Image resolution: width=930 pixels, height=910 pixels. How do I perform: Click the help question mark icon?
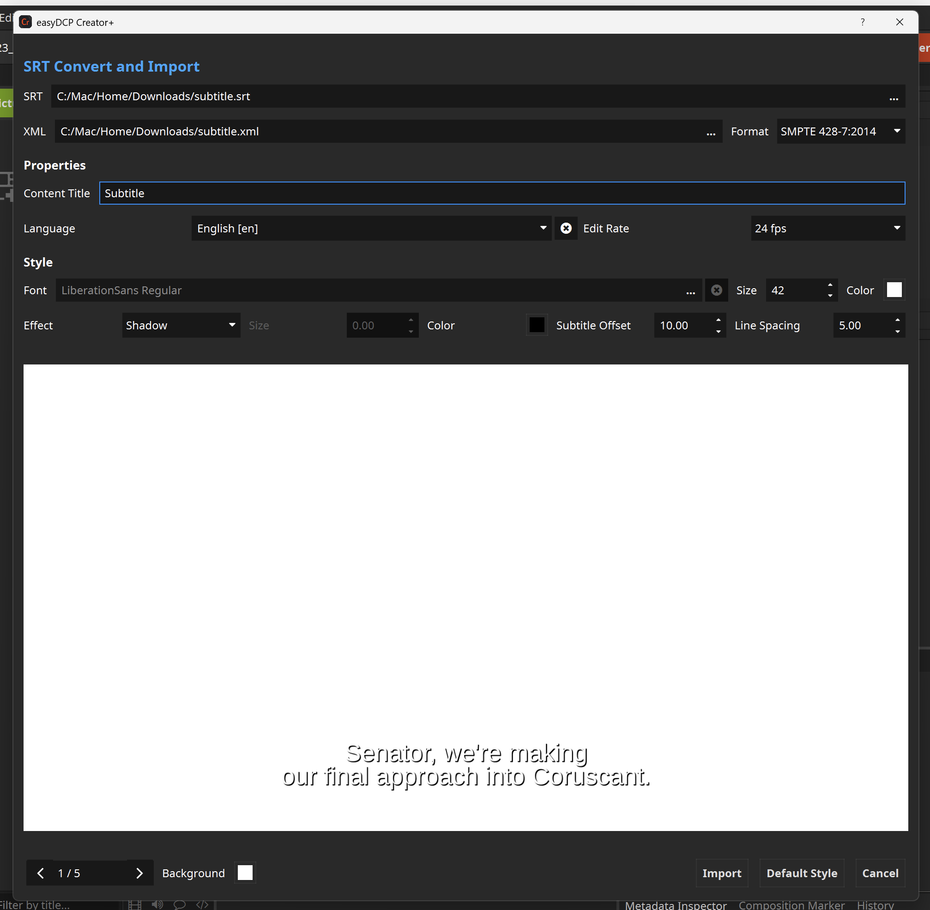coord(862,22)
